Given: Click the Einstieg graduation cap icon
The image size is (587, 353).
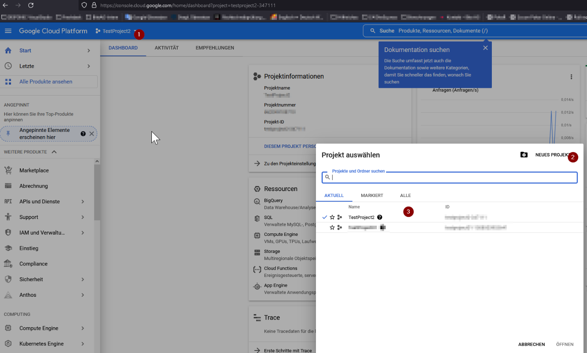Looking at the screenshot, I should click(x=8, y=248).
